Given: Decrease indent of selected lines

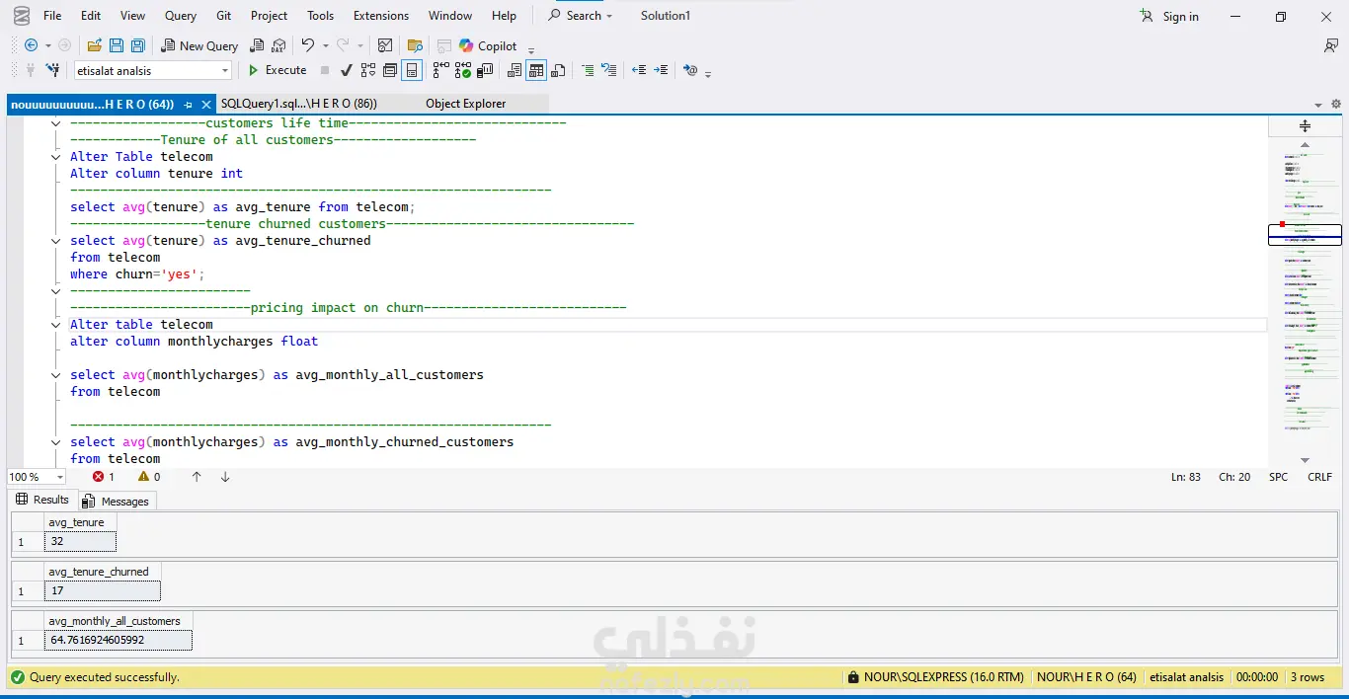Looking at the screenshot, I should click(x=639, y=70).
